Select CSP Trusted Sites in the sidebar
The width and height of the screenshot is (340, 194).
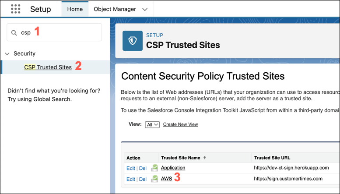(48, 67)
